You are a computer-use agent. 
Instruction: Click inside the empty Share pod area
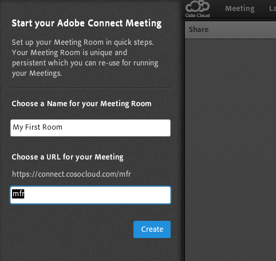click(x=230, y=149)
